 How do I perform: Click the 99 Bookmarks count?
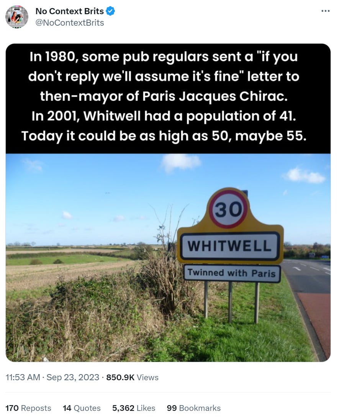(194, 408)
